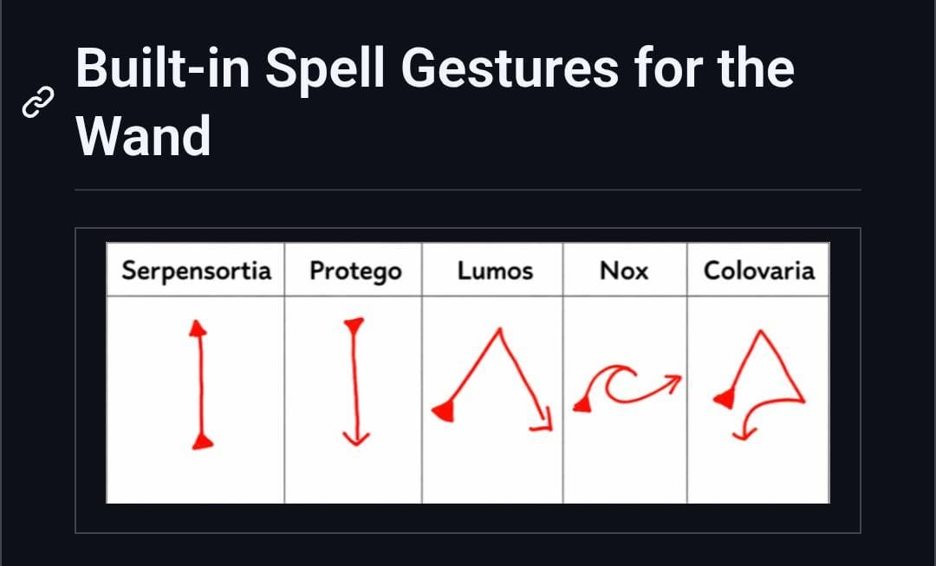Click the red start marker of the Lumos gesture
This screenshot has height=566, width=936.
click(x=443, y=410)
